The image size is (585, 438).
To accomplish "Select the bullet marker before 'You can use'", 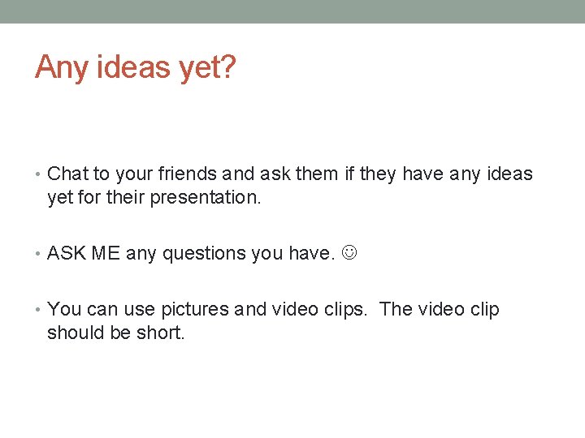I will click(37, 309).
